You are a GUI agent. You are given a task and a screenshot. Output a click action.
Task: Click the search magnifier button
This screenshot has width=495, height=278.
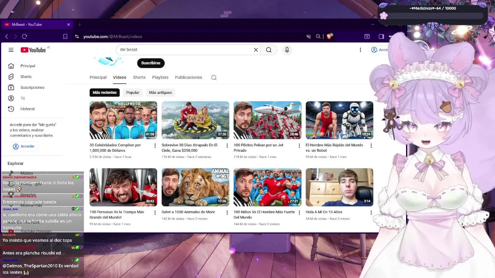click(269, 50)
